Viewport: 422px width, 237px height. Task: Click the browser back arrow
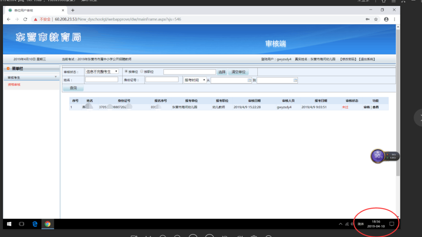(x=8, y=19)
